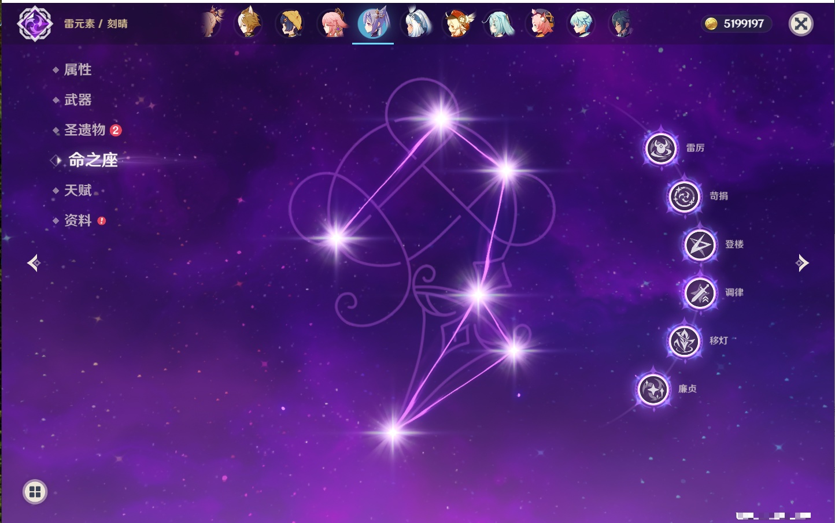This screenshot has width=835, height=523.
Task: Select the long teal-haired character avatar
Action: (x=499, y=24)
